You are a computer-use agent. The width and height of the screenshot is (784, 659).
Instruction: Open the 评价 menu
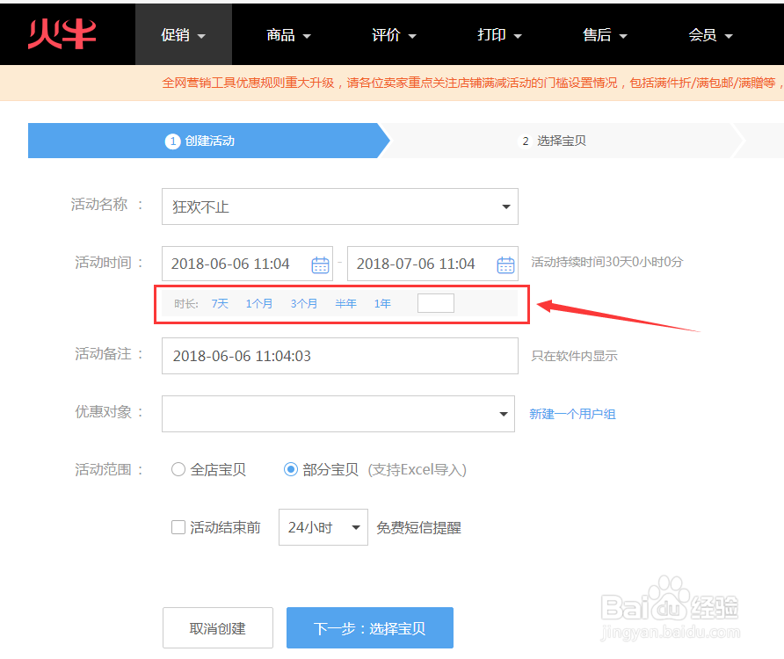click(394, 35)
